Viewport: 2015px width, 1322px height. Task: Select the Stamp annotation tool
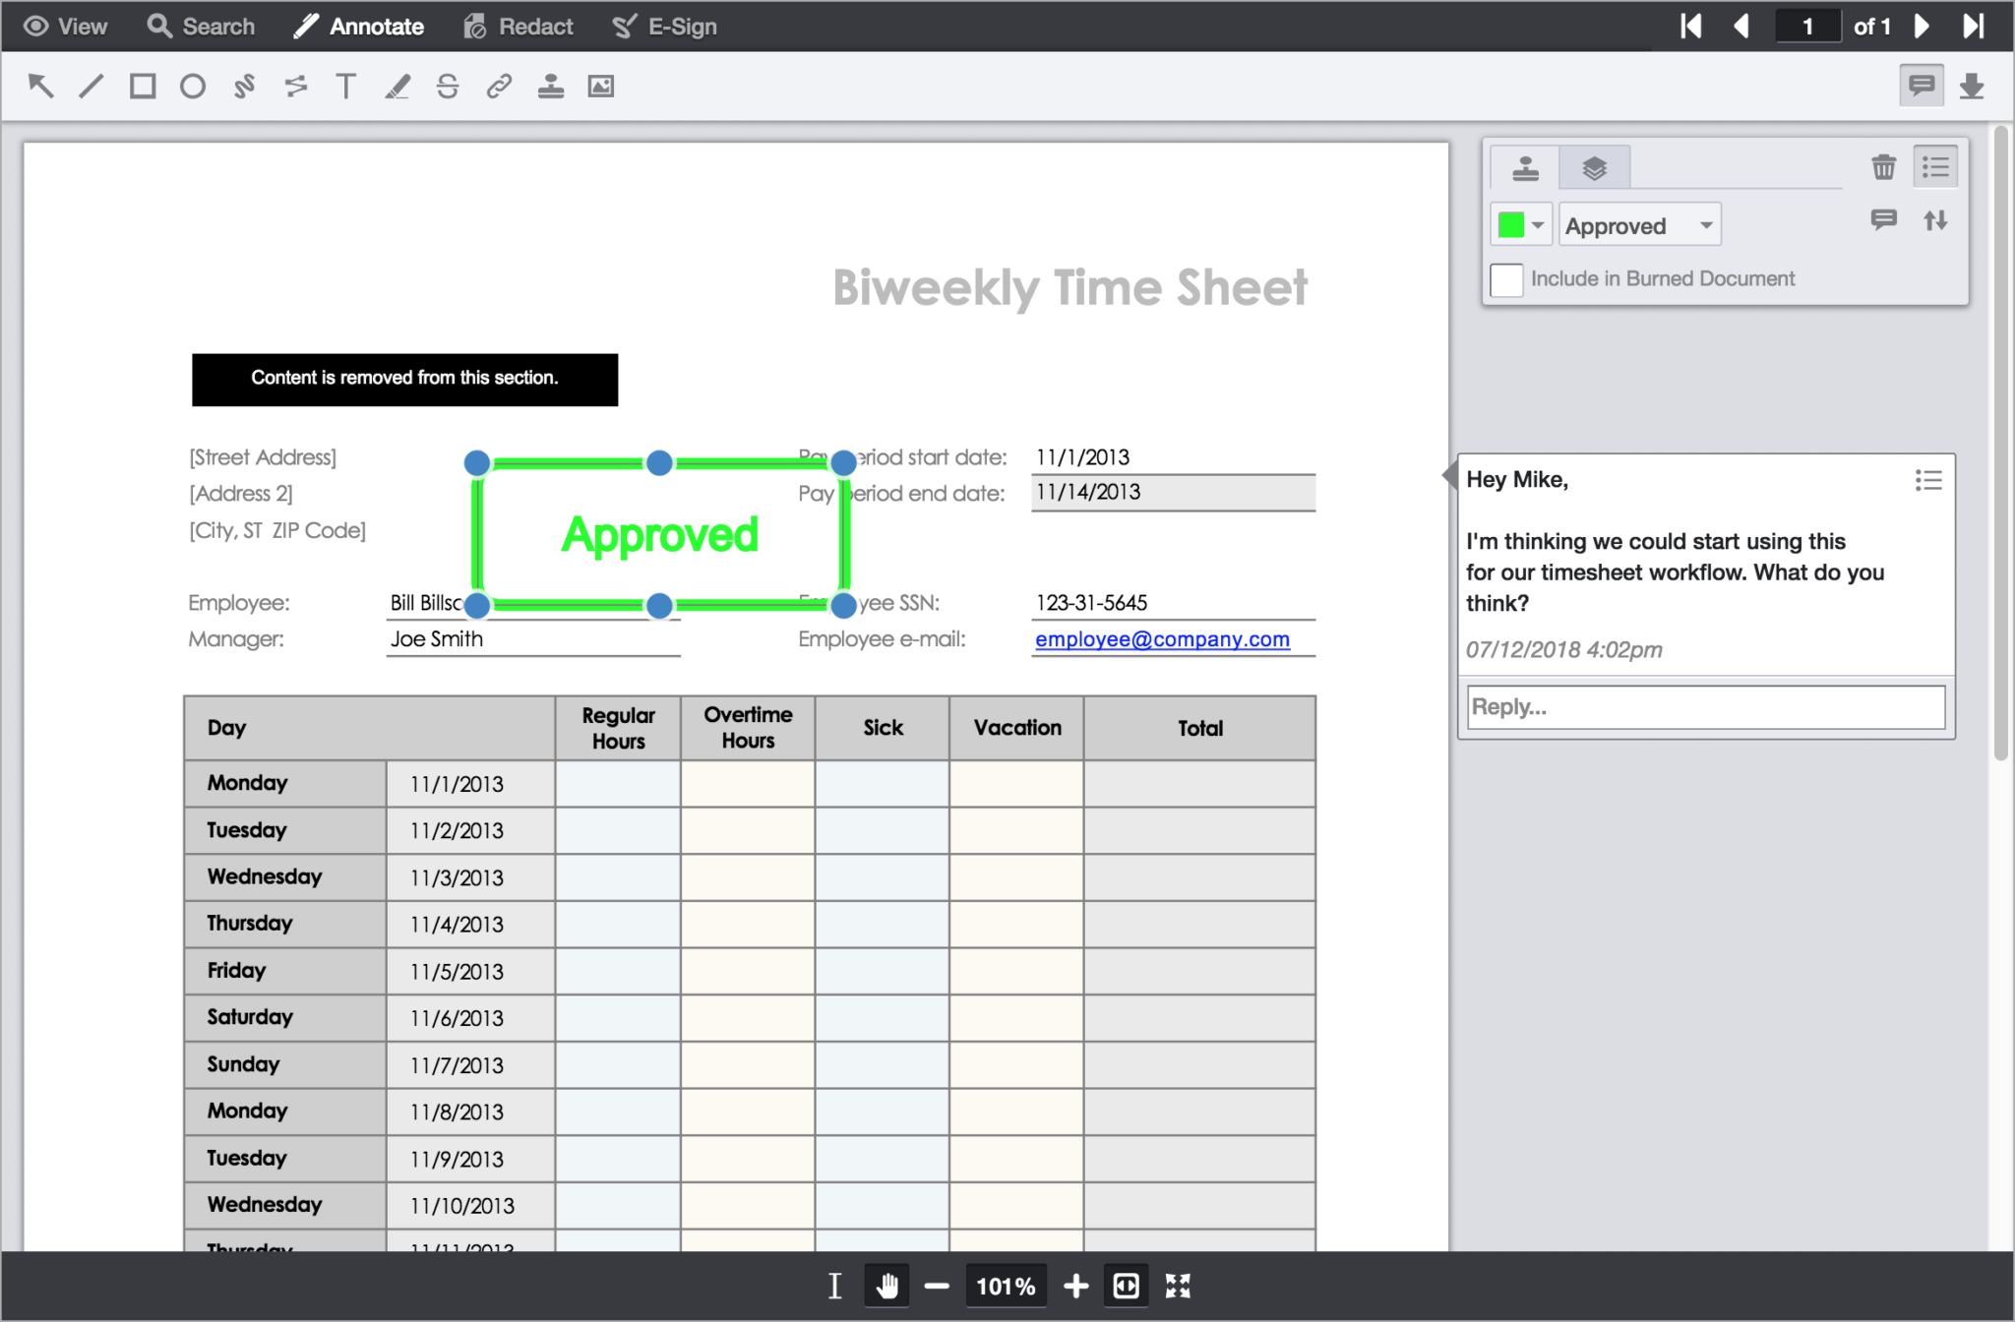tap(551, 86)
